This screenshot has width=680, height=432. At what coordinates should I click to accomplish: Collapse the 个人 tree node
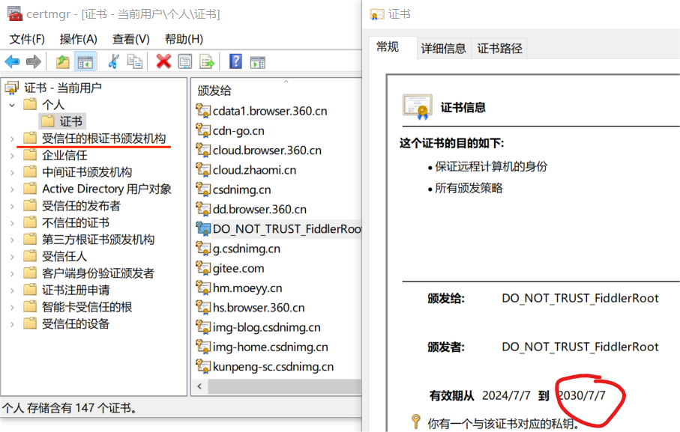(x=12, y=105)
